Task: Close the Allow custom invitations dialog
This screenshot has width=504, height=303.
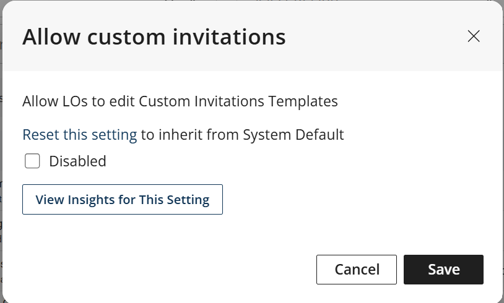Action: point(474,36)
